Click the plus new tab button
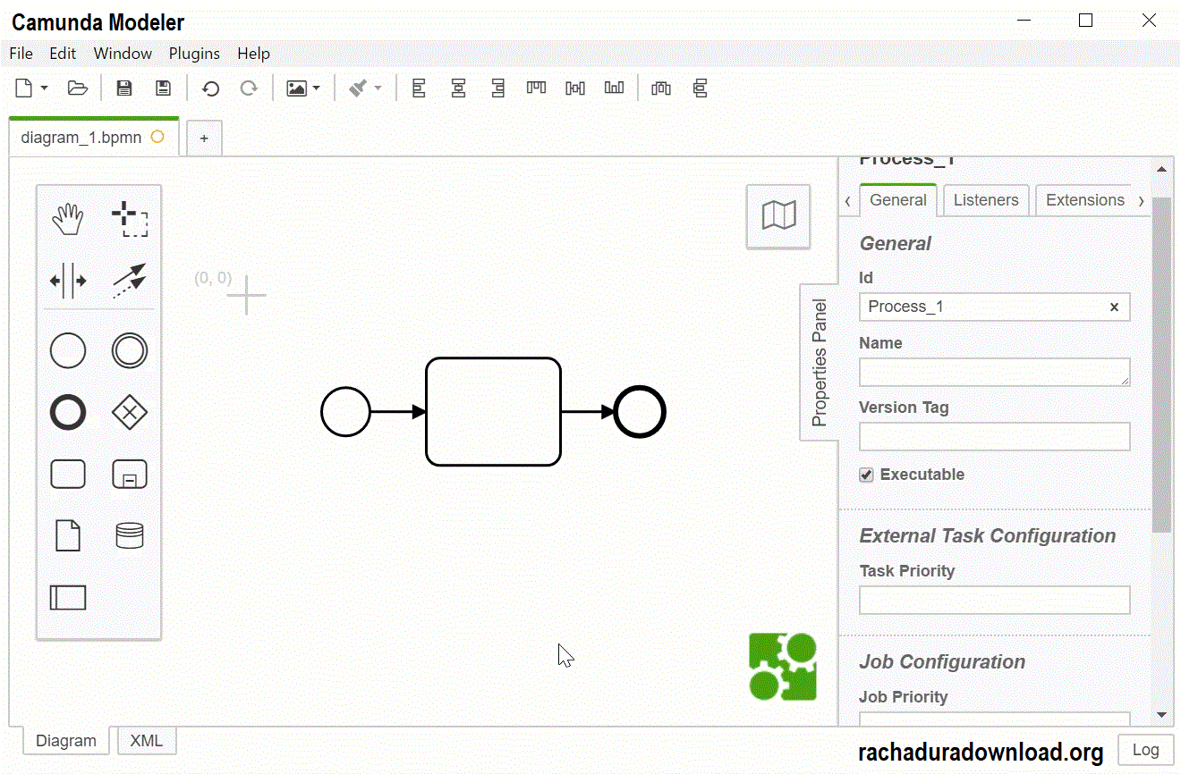 [204, 139]
